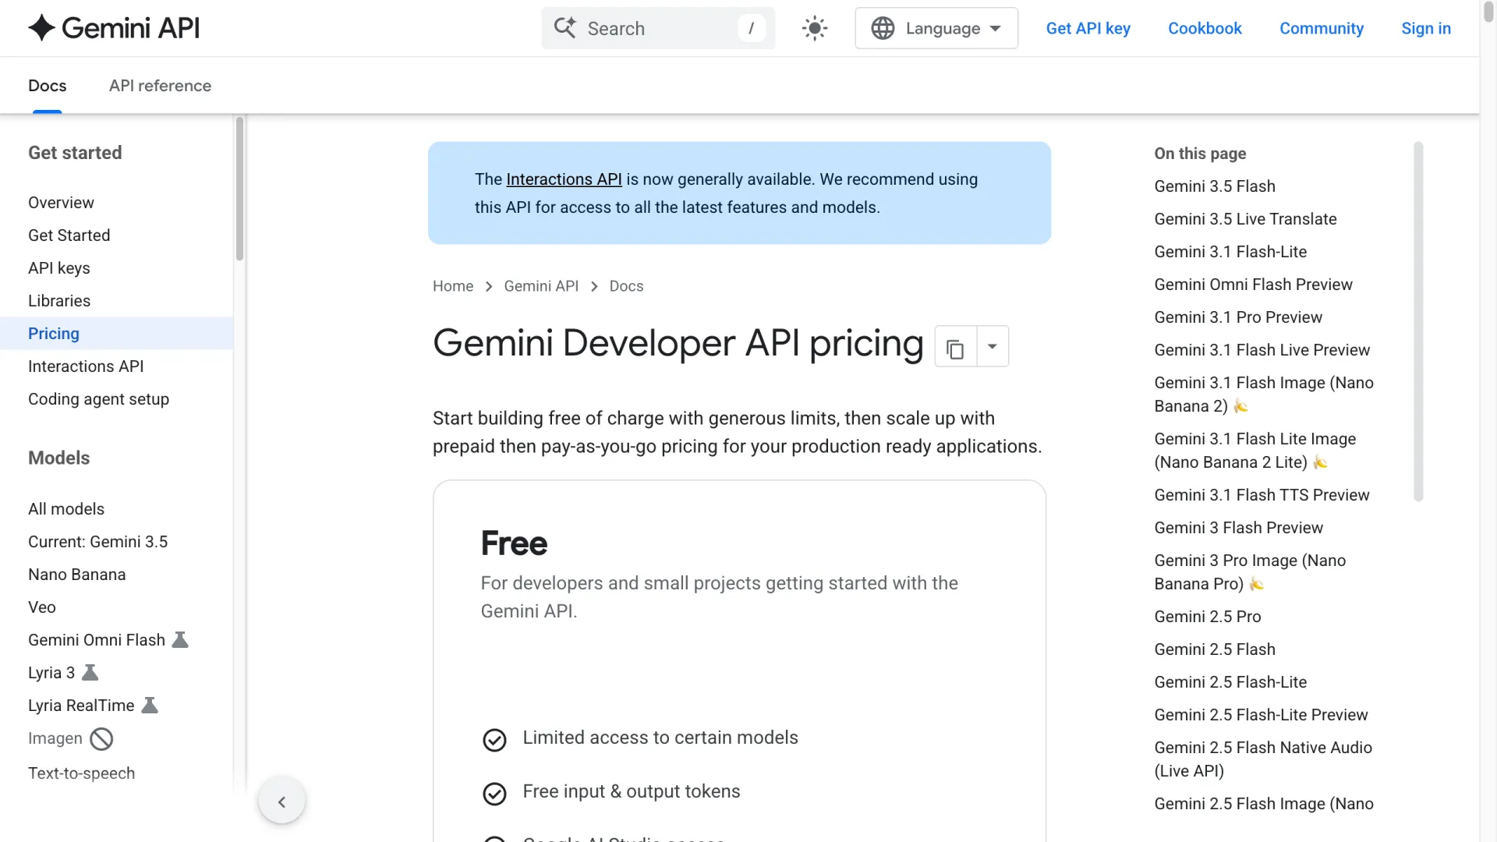Click the On this page scrollbar

[1418, 321]
